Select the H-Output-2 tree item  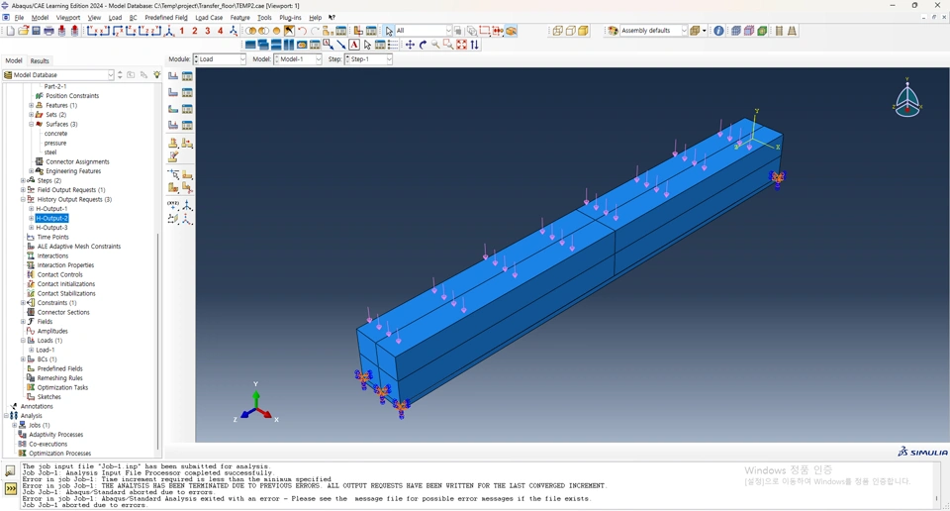[51, 218]
